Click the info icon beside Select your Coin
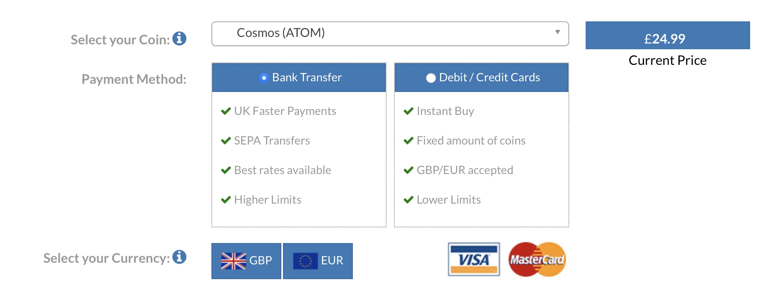 179,39
